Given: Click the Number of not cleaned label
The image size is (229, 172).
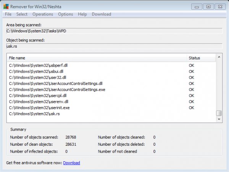Looking at the screenshot, I should coord(118,151).
